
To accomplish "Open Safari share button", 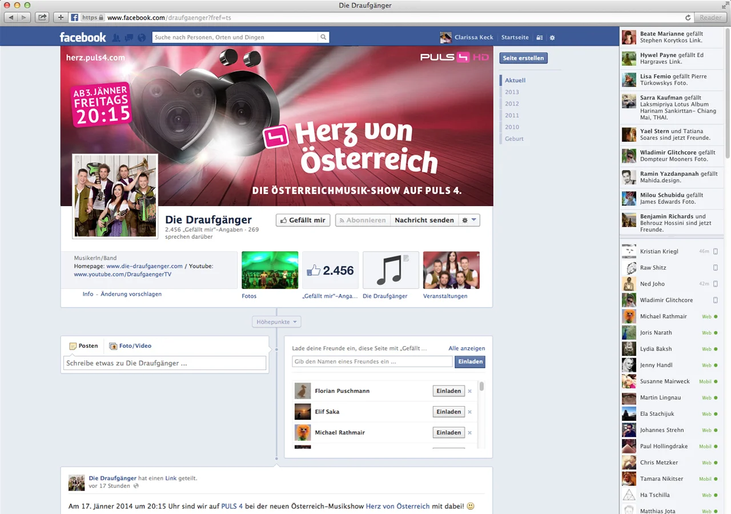I will click(42, 18).
